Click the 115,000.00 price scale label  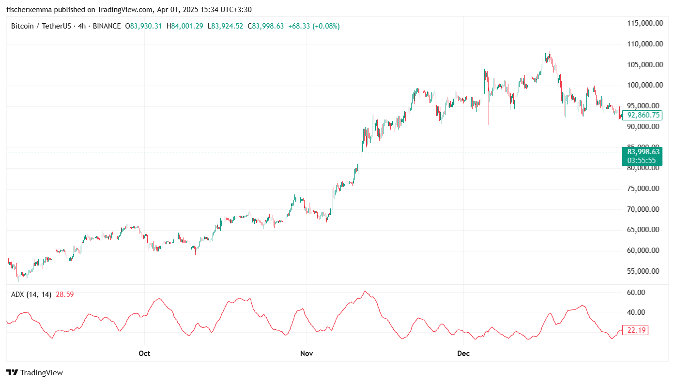pyautogui.click(x=642, y=23)
